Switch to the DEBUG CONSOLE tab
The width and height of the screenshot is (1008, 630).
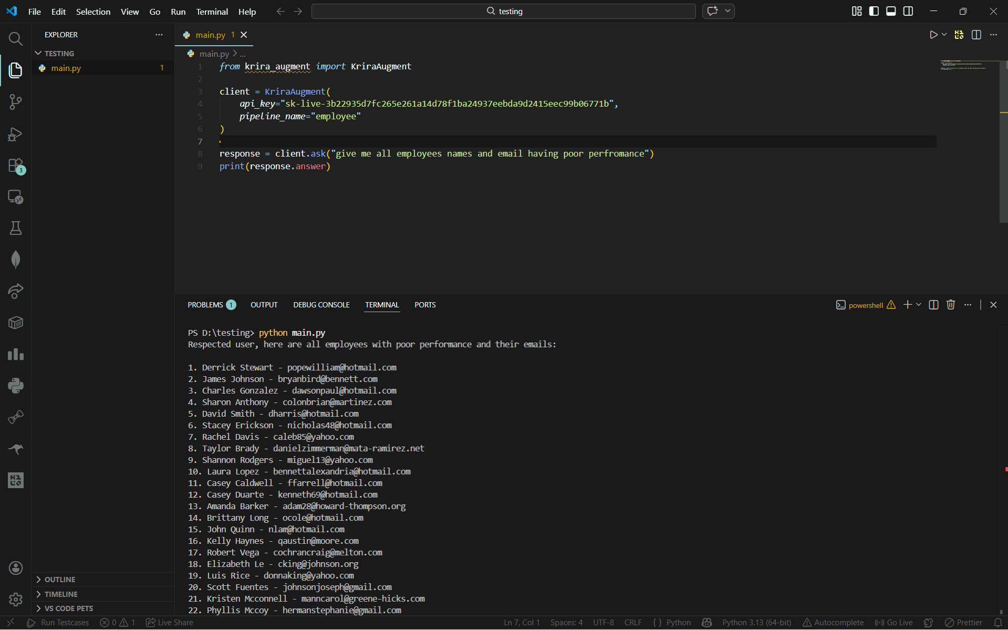pos(321,305)
